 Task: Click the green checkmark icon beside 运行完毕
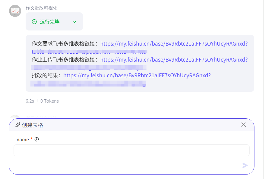coord(34,21)
